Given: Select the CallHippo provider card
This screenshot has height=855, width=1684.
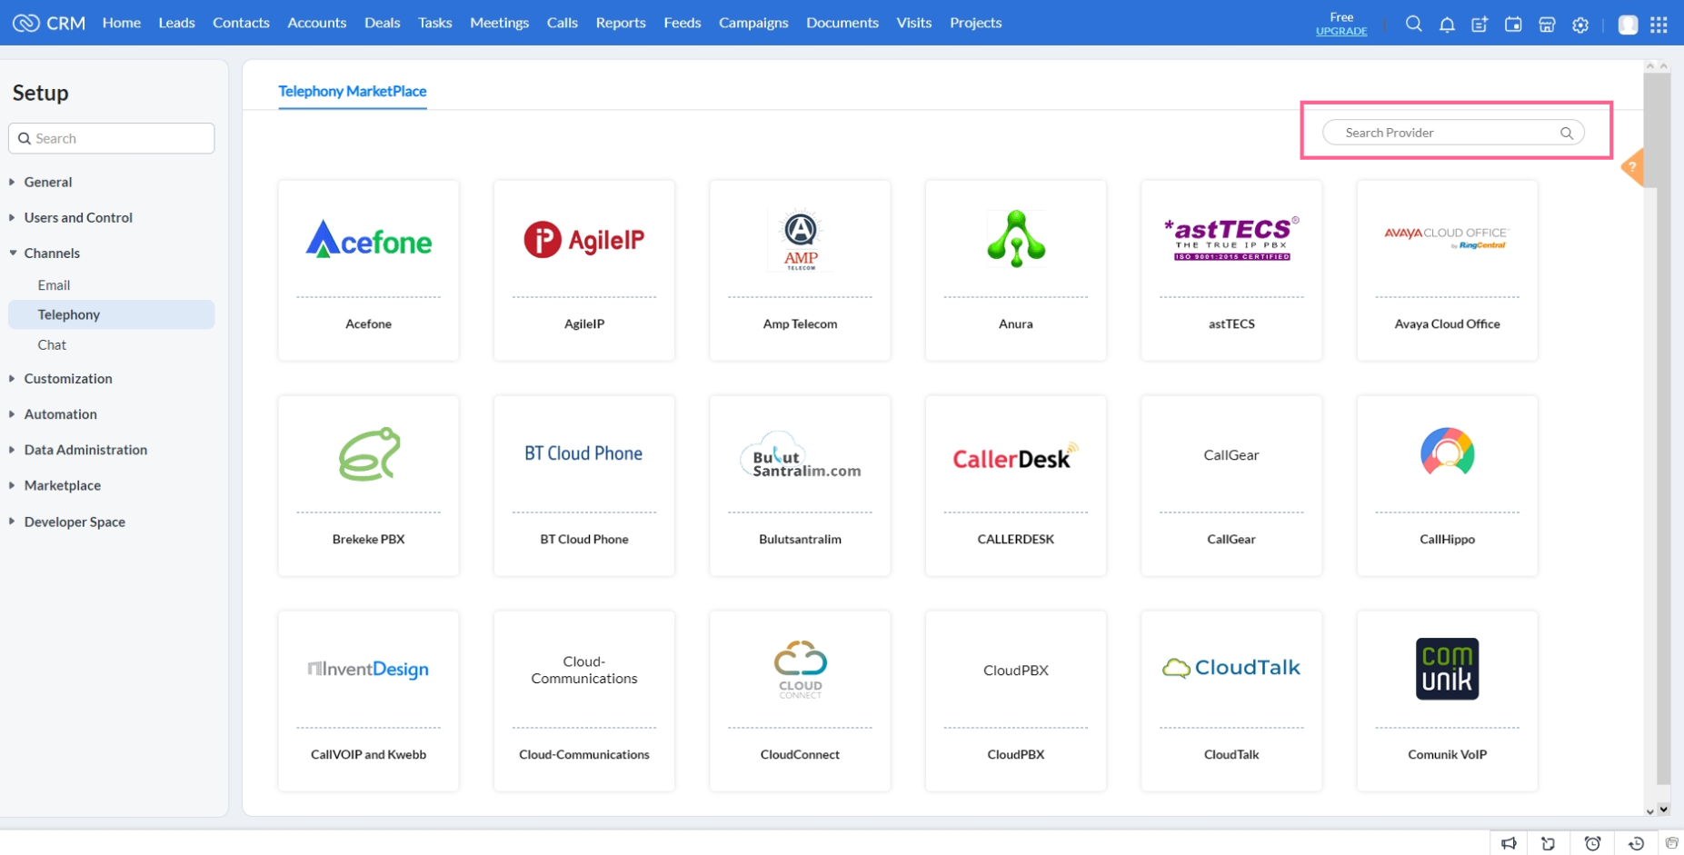Looking at the screenshot, I should coord(1447,485).
